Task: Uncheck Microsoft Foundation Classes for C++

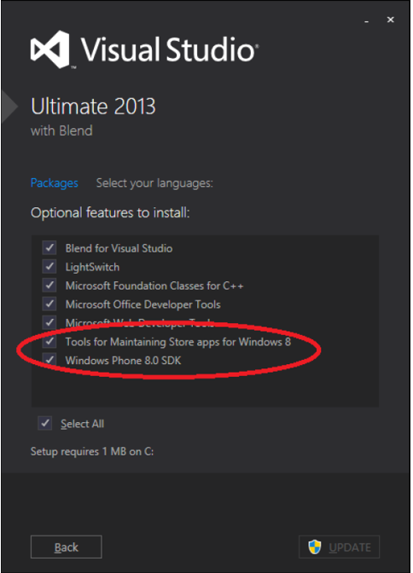Action: pyautogui.click(x=49, y=286)
